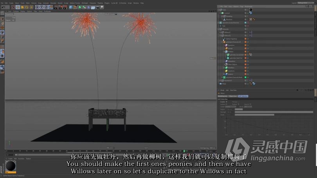Open the MoGraph menu
Image resolution: width=317 pixels, height=178 pixels.
pyautogui.click(x=85, y=3)
